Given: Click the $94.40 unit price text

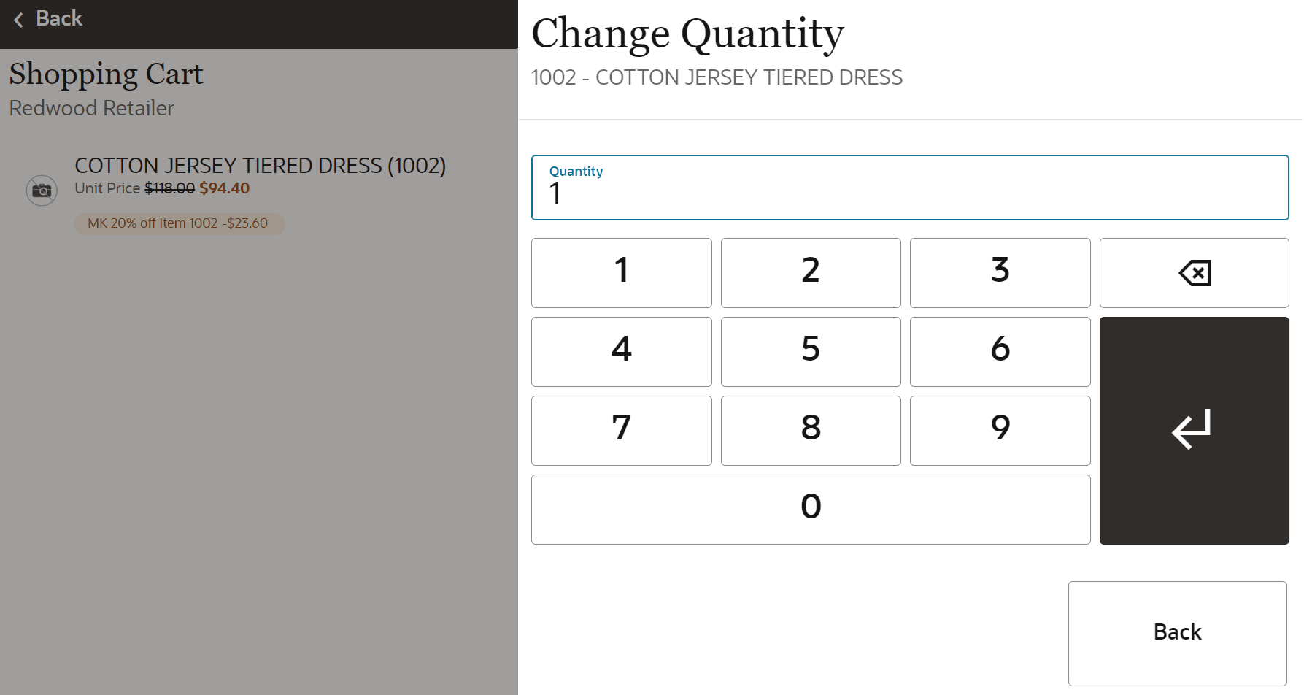Looking at the screenshot, I should click(224, 188).
